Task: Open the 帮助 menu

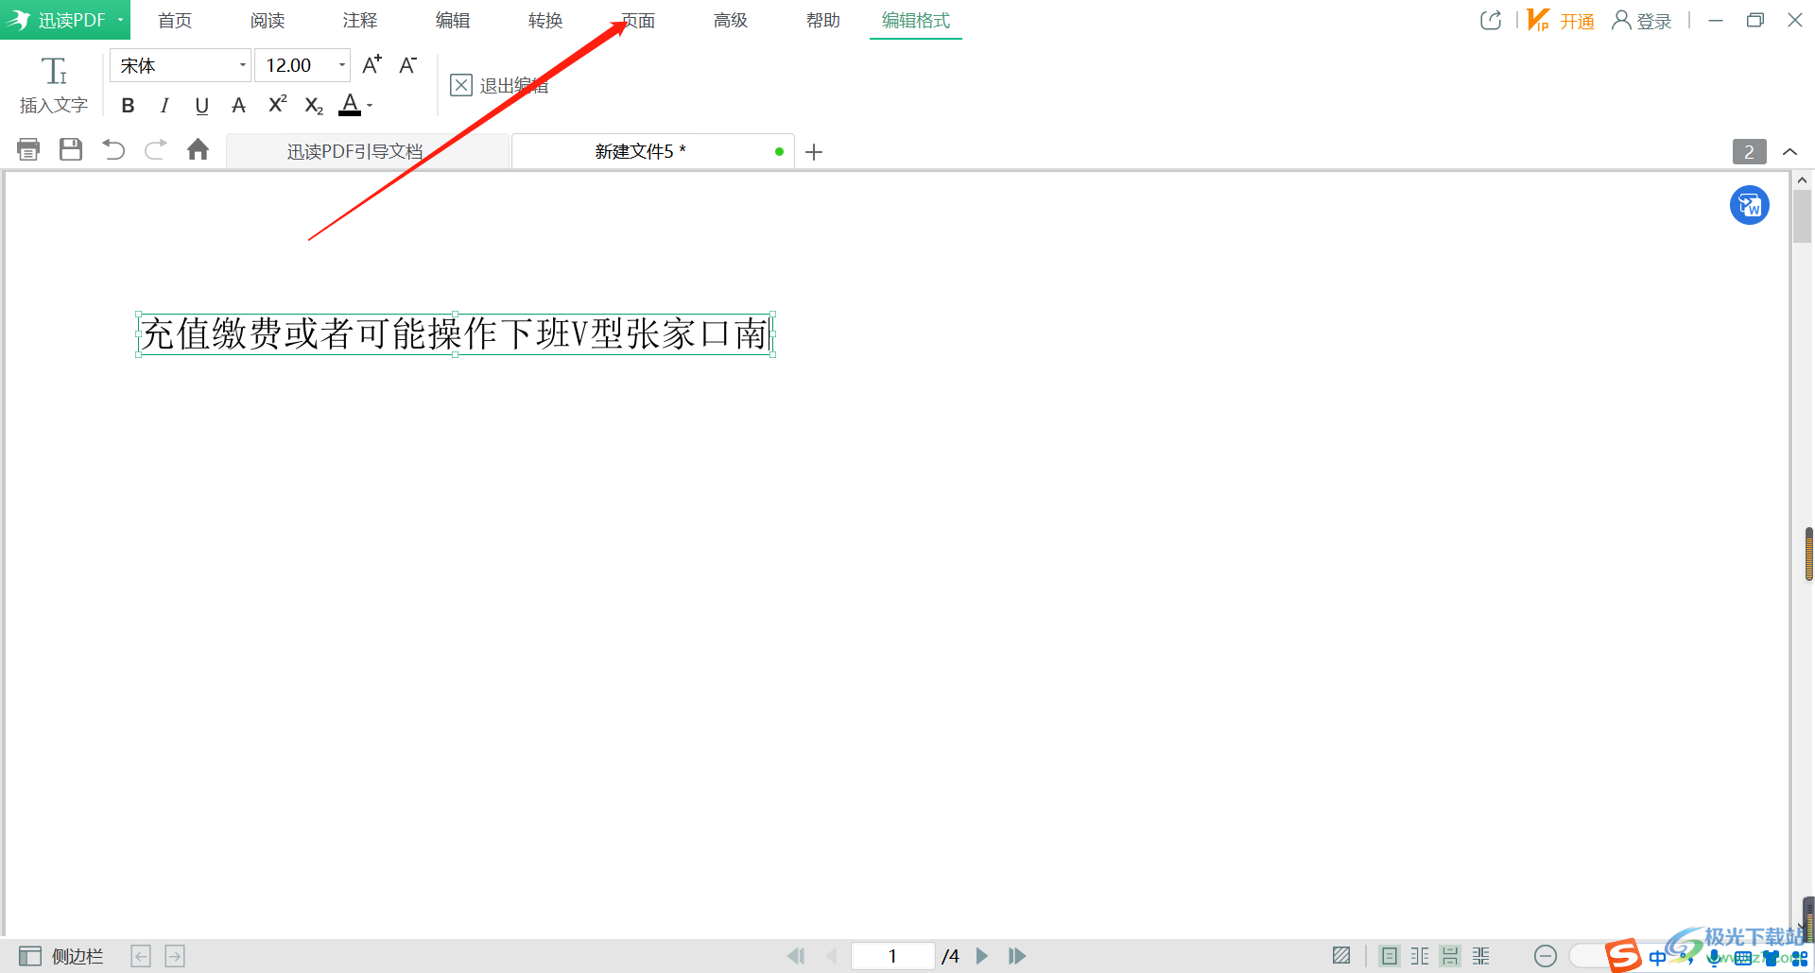Action: coord(823,20)
